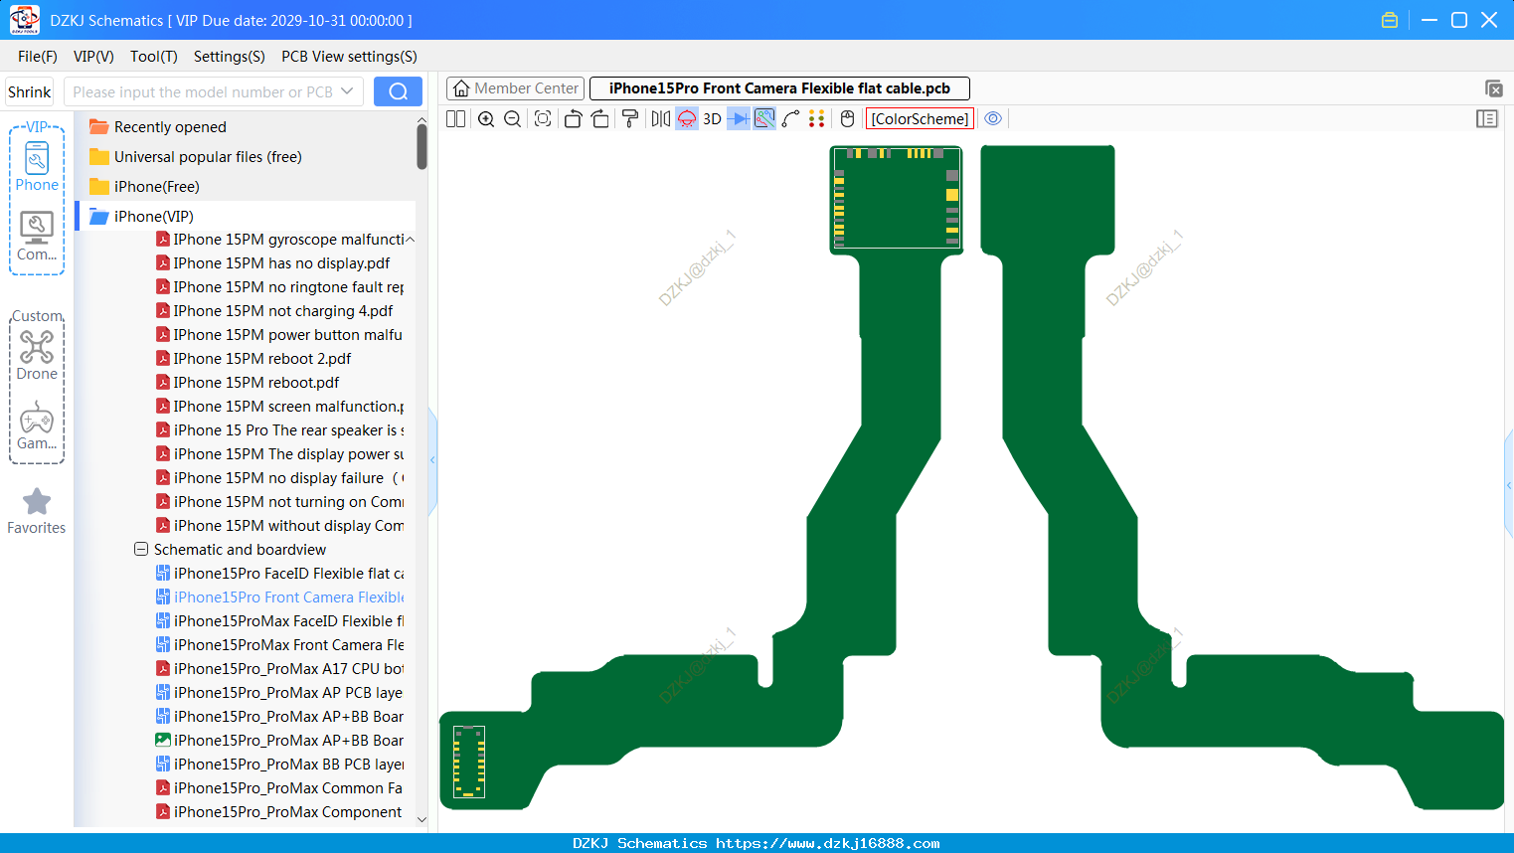Viewport: 1514px width, 853px height.
Task: Toggle the PCB trace routing view
Action: 764,118
